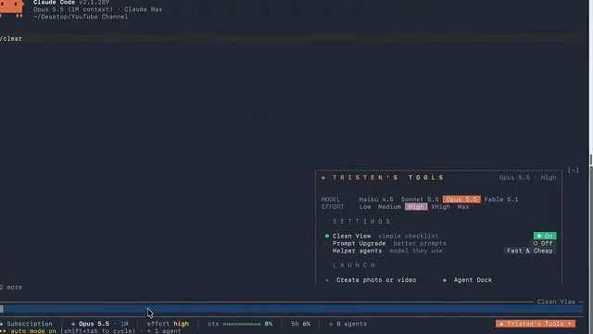The image size is (593, 334).
Task: Select the Fable 5.1 model
Action: 501,199
